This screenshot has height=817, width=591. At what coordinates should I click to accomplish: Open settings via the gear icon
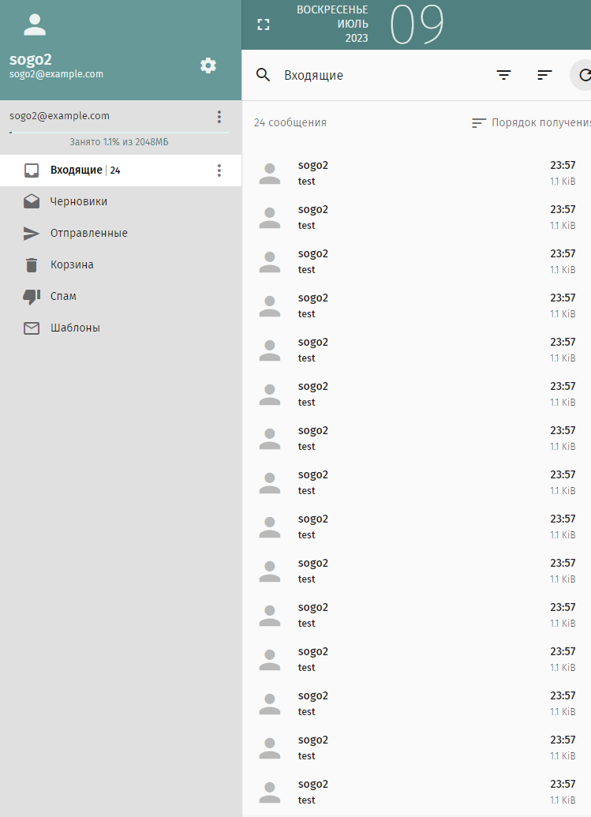(208, 66)
